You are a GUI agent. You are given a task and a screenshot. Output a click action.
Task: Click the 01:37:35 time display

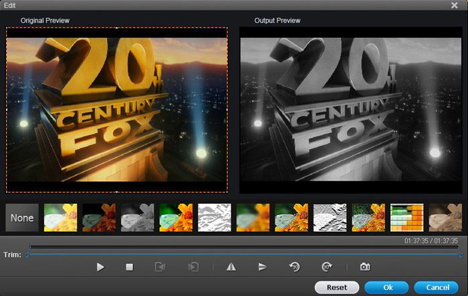click(431, 241)
